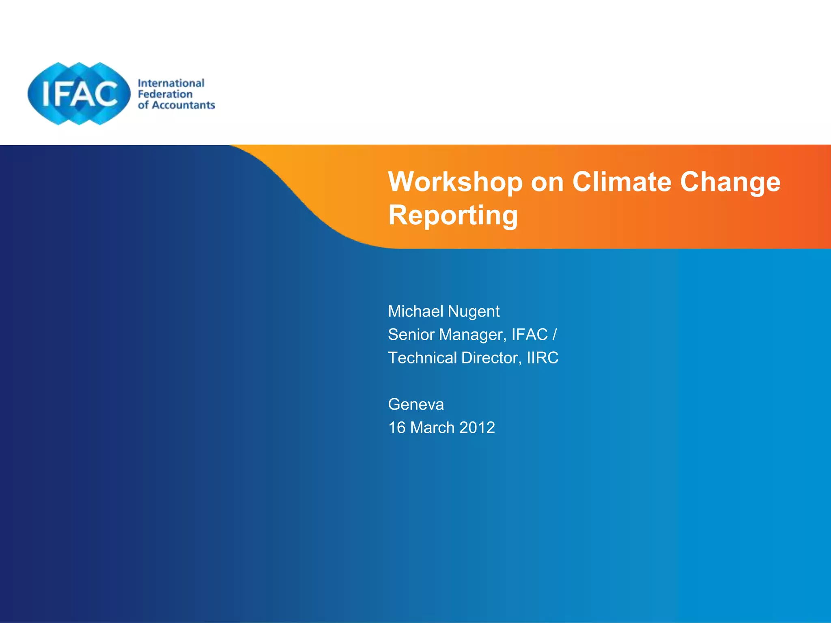Click the location text Geneva

coord(416,404)
